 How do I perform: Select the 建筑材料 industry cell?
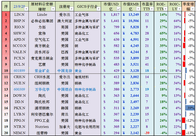point(87,77)
